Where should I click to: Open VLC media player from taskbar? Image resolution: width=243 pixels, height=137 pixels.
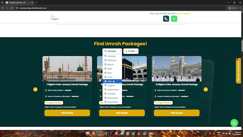tap(139, 133)
